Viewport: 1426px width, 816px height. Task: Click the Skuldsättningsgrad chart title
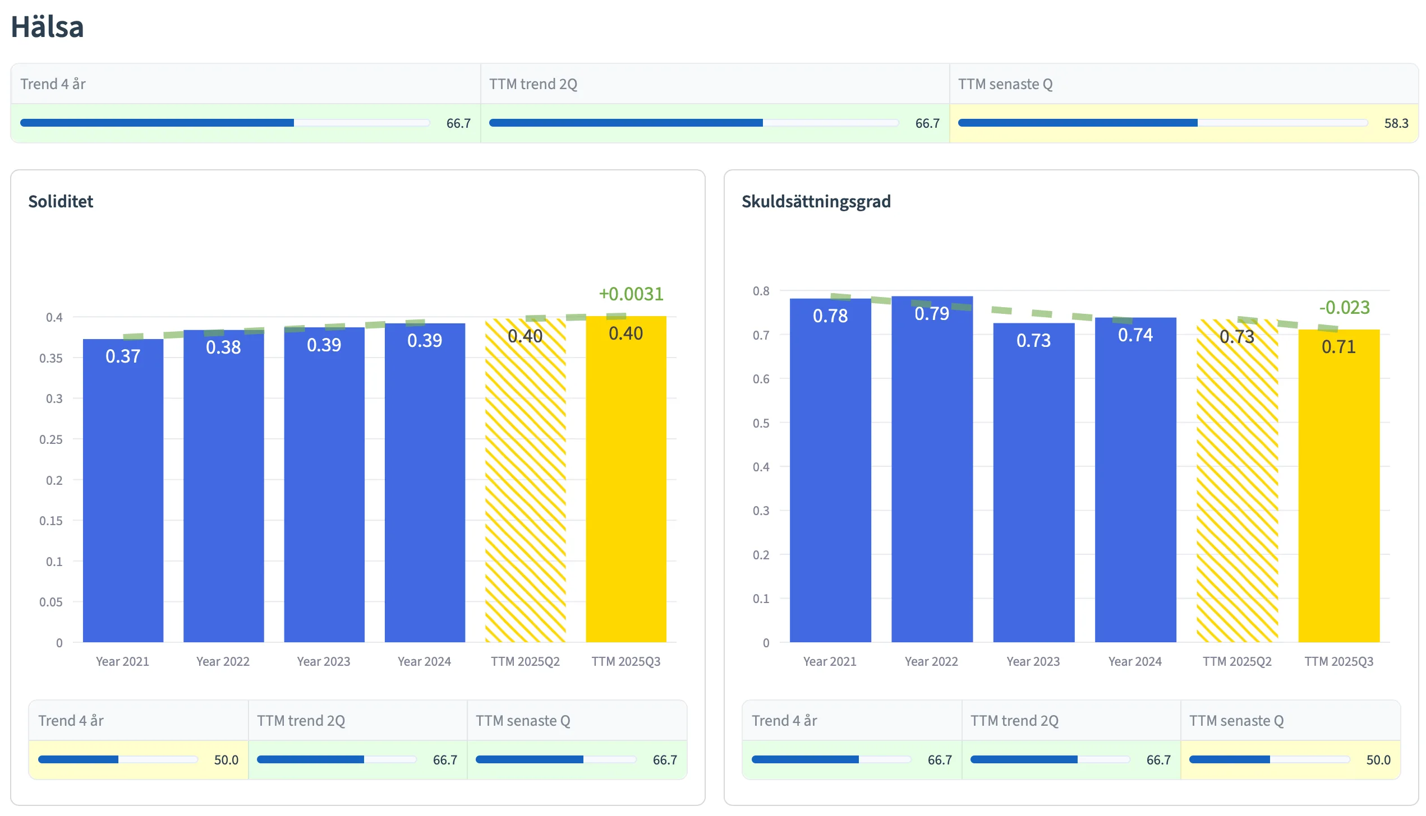(x=816, y=201)
